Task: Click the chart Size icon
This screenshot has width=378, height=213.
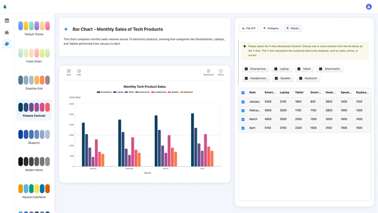Action: tap(69, 72)
